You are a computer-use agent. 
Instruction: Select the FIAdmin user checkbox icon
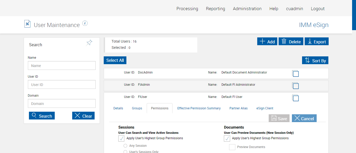click(296, 86)
